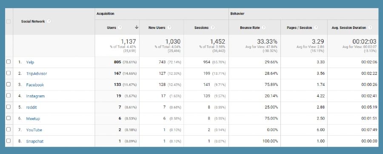Check the Yelp row checkbox
The image size is (383, 154).
point(9,62)
